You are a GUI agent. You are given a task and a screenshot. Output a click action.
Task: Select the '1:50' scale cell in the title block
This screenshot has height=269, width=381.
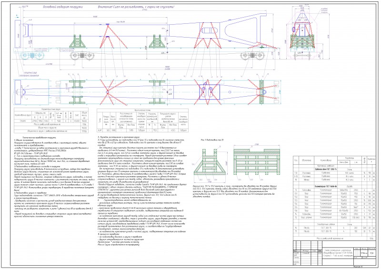pos(371,253)
